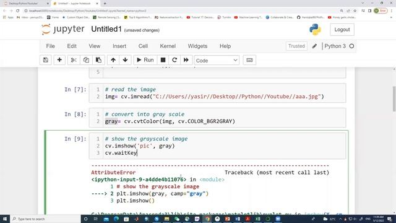Image resolution: width=396 pixels, height=223 pixels.
Task: Paste cells below using the clipboard icon
Action: tap(98, 60)
